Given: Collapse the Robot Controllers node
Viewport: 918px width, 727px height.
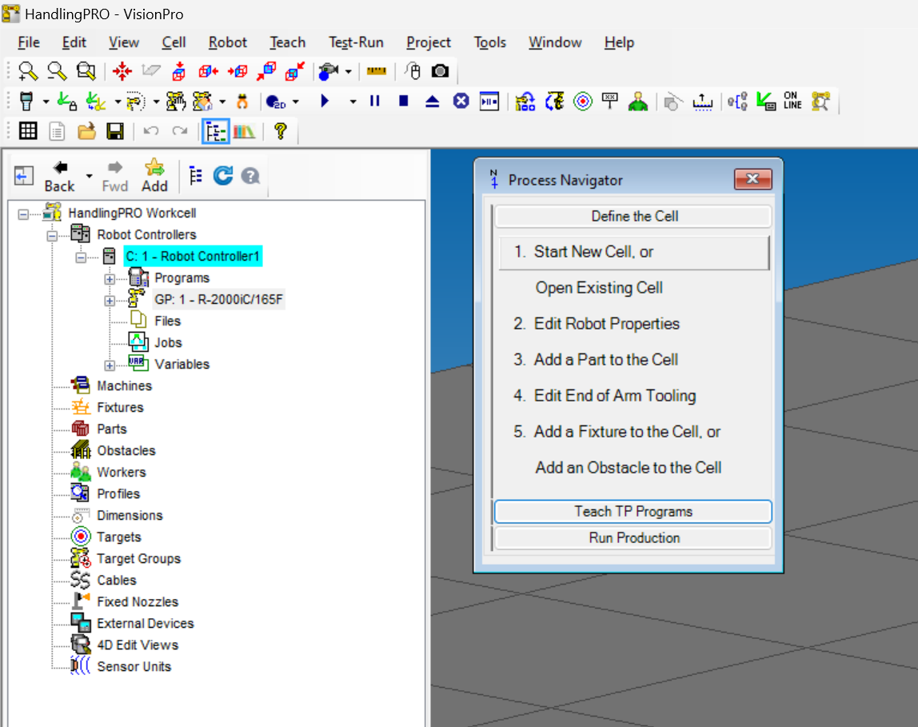Looking at the screenshot, I should click(52, 236).
